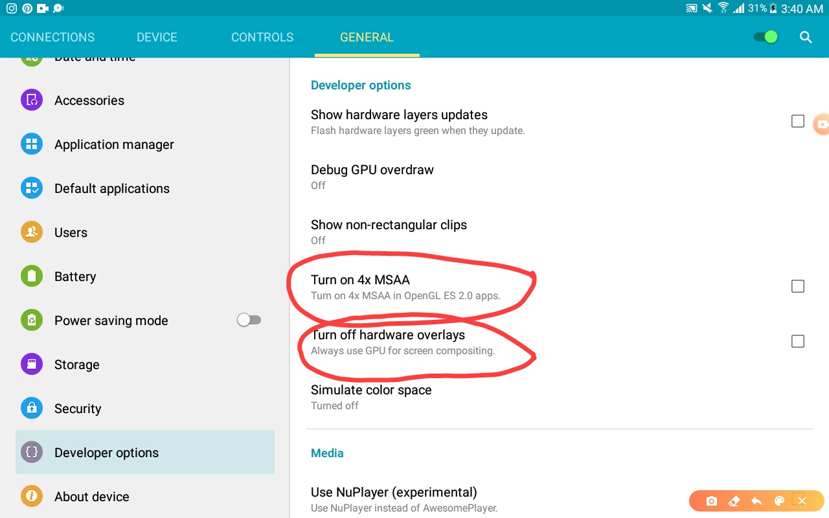
Task: Open the search magnifier icon
Action: (806, 37)
